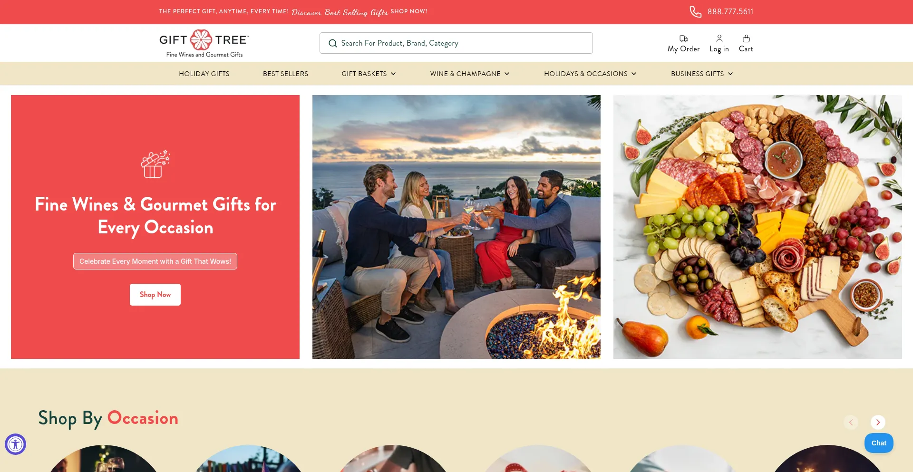Select Best Sellers in navigation

[285, 74]
